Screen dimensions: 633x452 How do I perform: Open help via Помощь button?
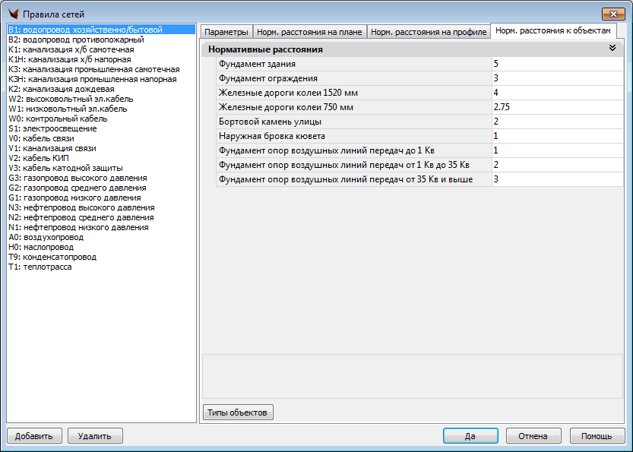pos(597,436)
